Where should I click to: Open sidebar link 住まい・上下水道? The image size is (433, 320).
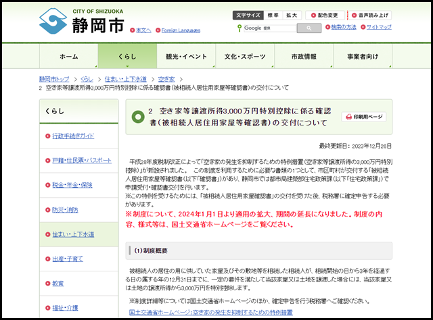pyautogui.click(x=73, y=234)
